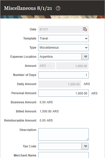Open the ARS currency dropdown in Amount
The height and width of the screenshot is (158, 105).
(x=47, y=66)
